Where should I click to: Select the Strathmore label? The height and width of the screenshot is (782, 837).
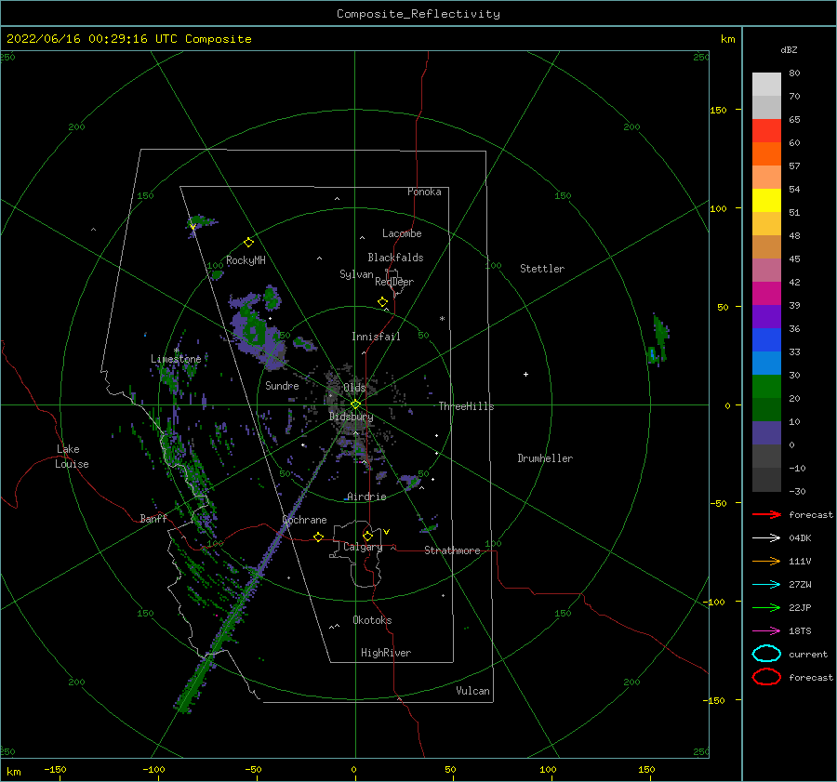pos(452,550)
